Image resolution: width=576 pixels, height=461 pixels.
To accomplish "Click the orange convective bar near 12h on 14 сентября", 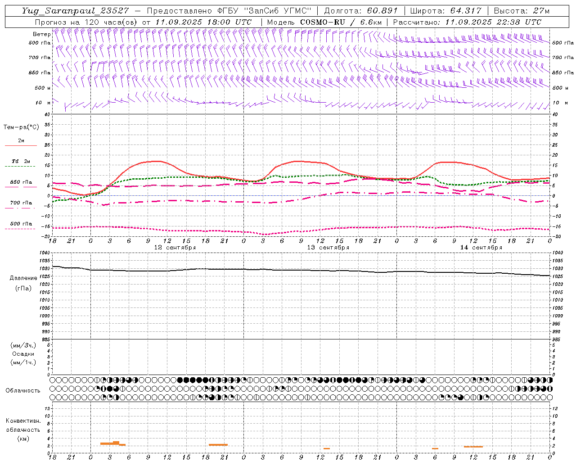I will (x=473, y=447).
